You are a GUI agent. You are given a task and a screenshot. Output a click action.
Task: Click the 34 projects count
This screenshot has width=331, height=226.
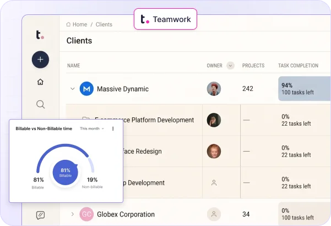point(246,214)
